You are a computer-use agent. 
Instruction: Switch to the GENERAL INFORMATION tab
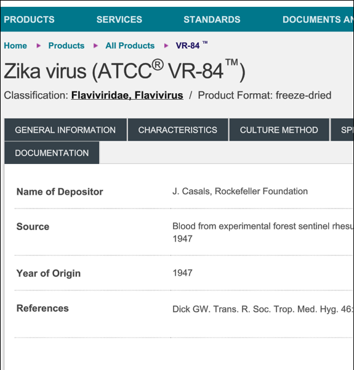coord(65,129)
